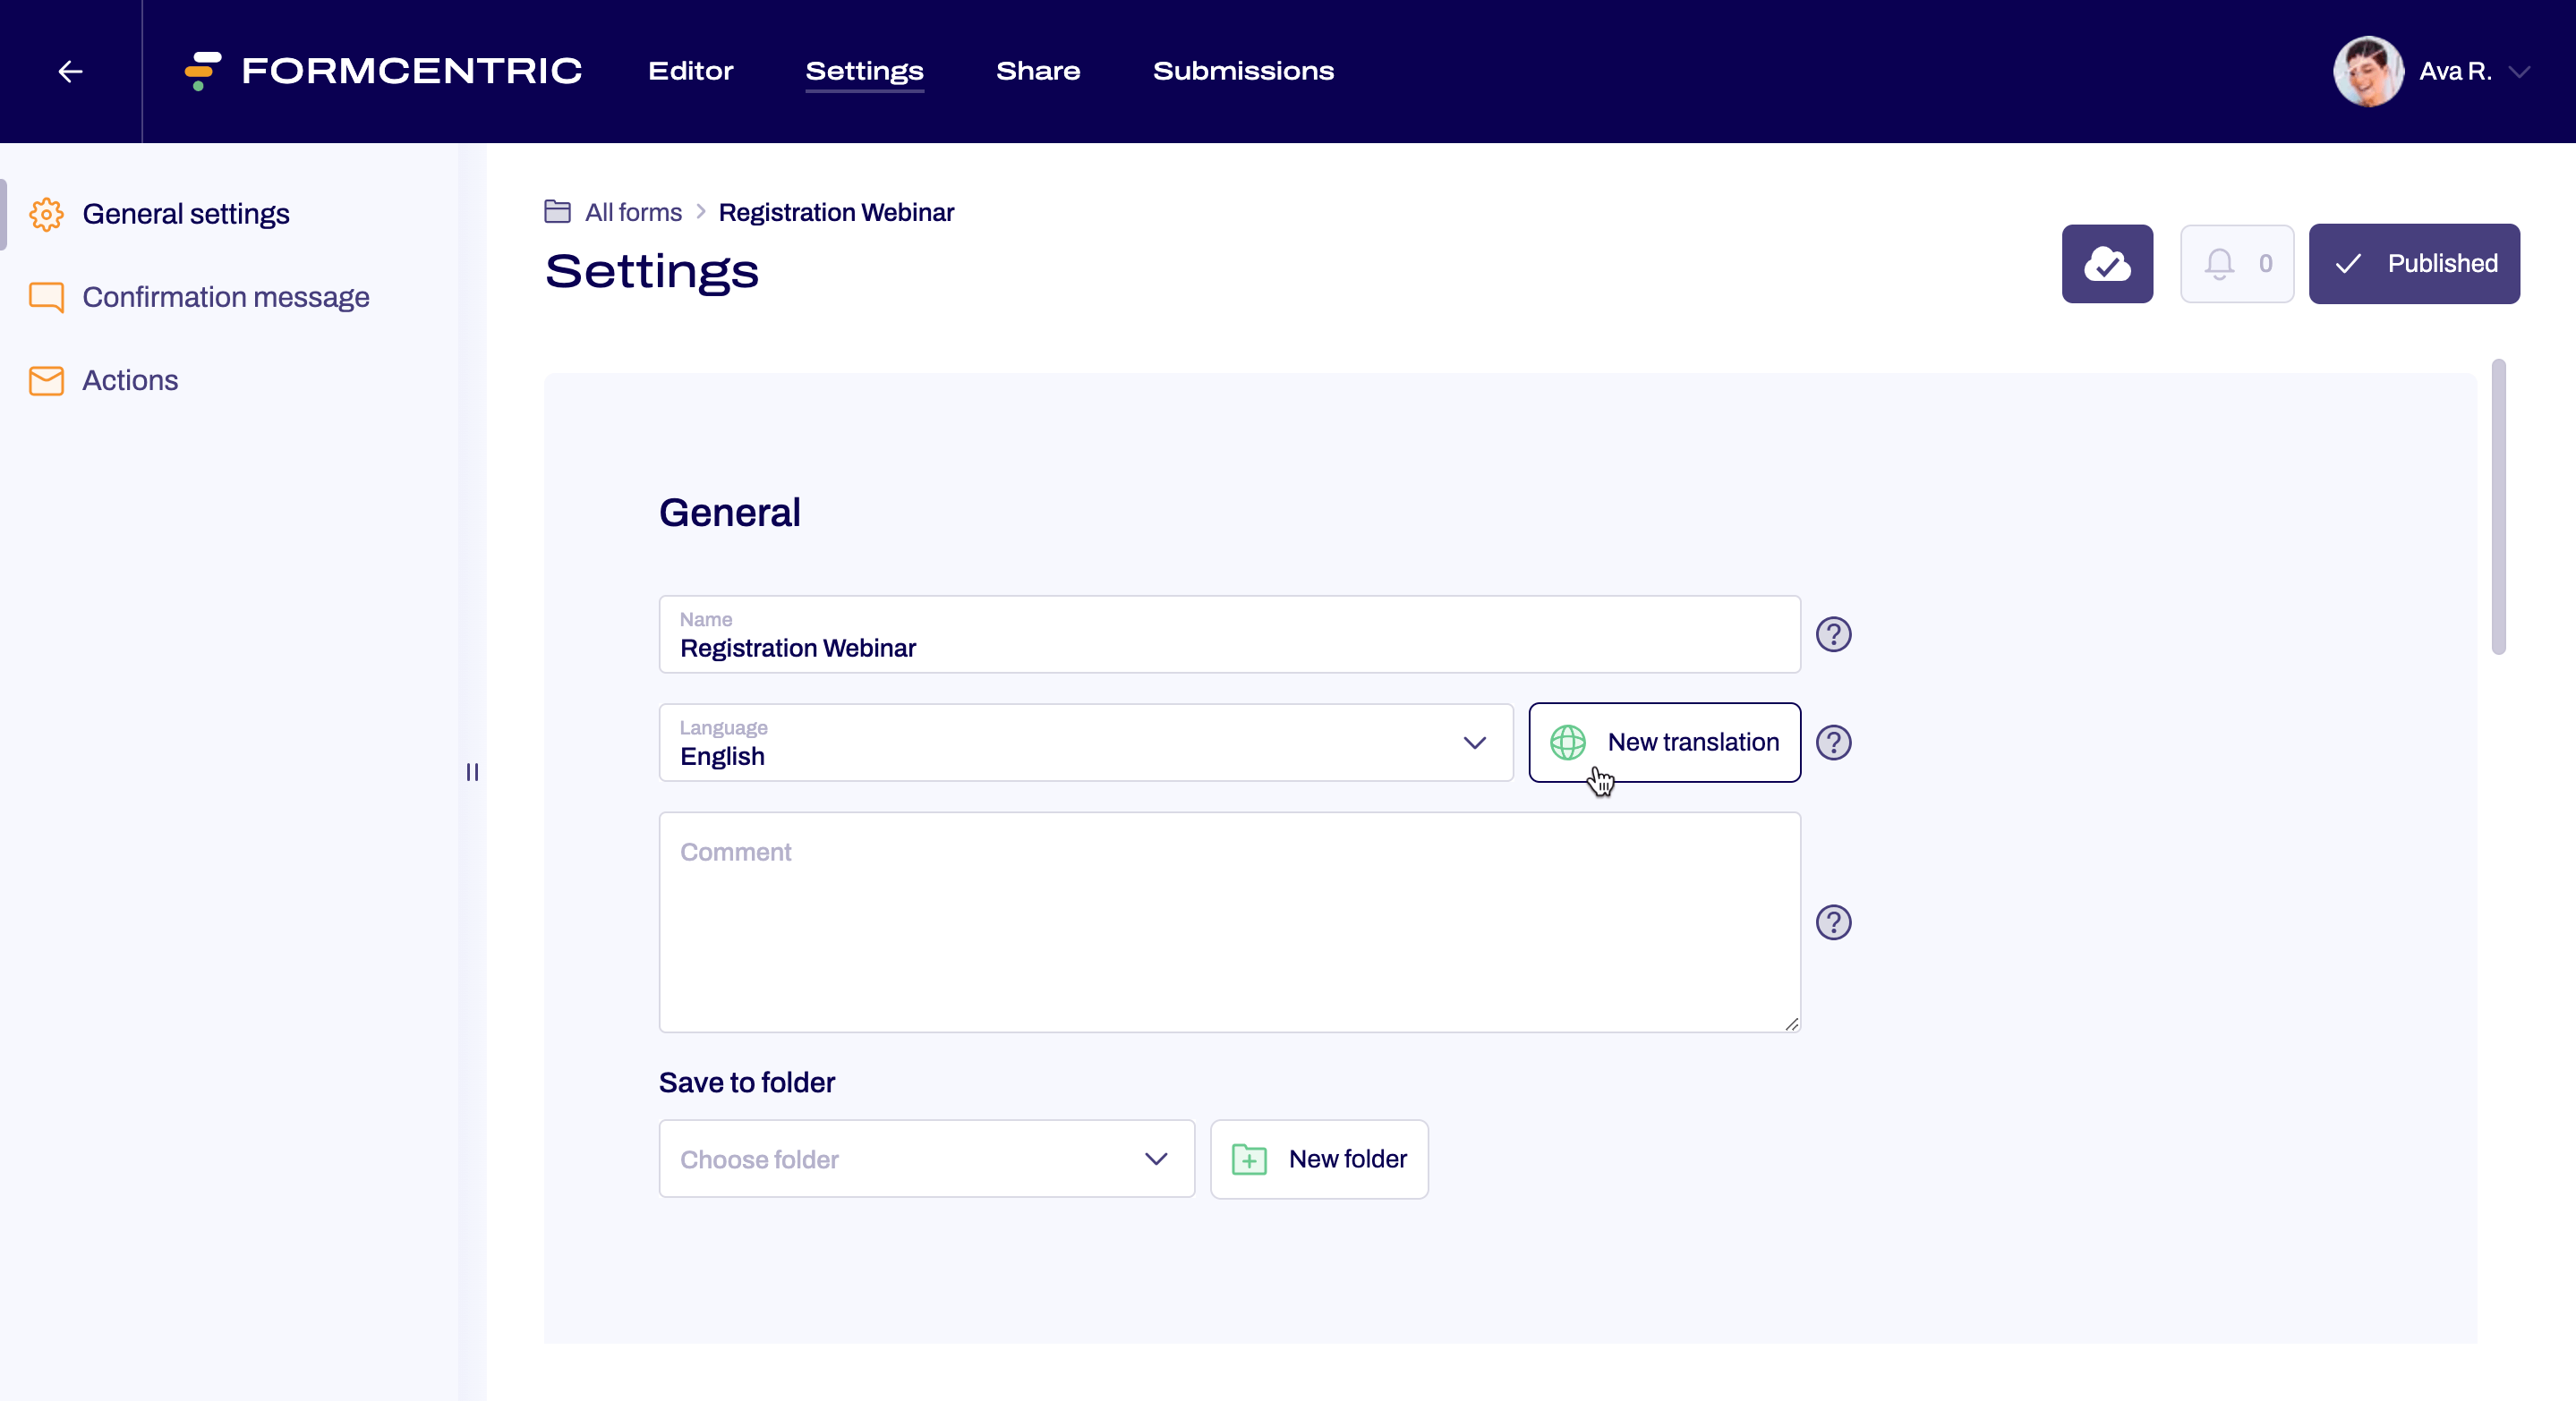Open the help tooltip beside Name field
Screen dimensions: 2576x1401
tap(1833, 633)
